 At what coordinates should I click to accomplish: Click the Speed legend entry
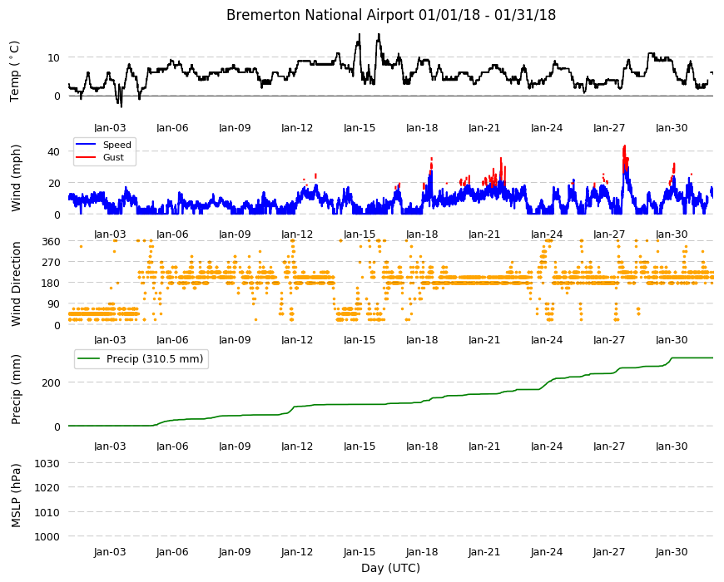click(x=117, y=145)
